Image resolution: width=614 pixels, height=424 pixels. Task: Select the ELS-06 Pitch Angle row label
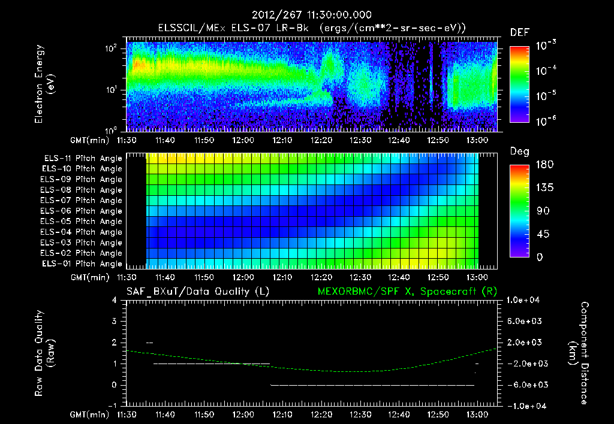(x=81, y=211)
